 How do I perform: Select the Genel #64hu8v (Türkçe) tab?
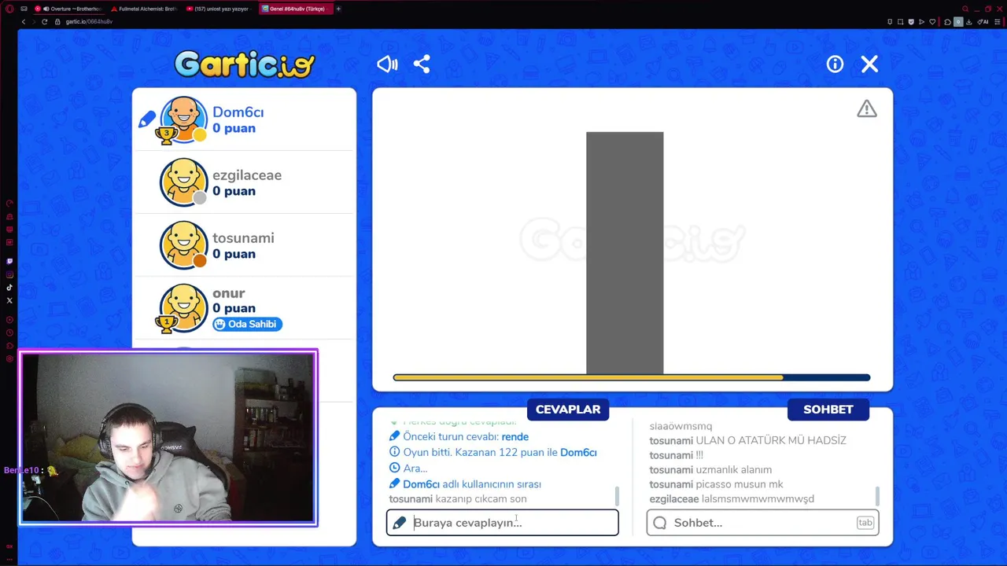[296, 9]
